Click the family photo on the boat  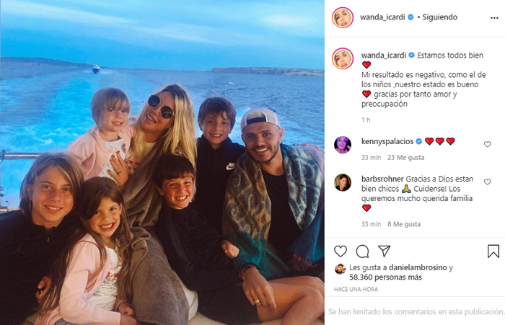tap(162, 163)
